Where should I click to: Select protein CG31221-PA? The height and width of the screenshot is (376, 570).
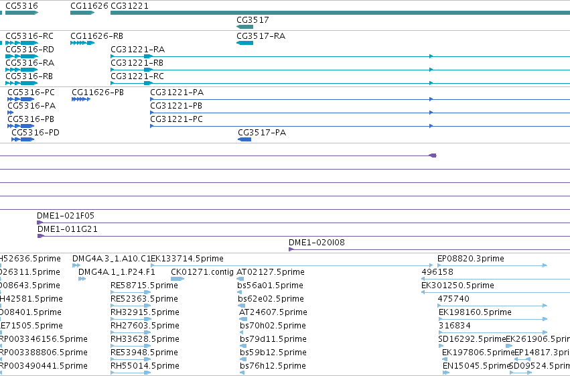pos(177,92)
